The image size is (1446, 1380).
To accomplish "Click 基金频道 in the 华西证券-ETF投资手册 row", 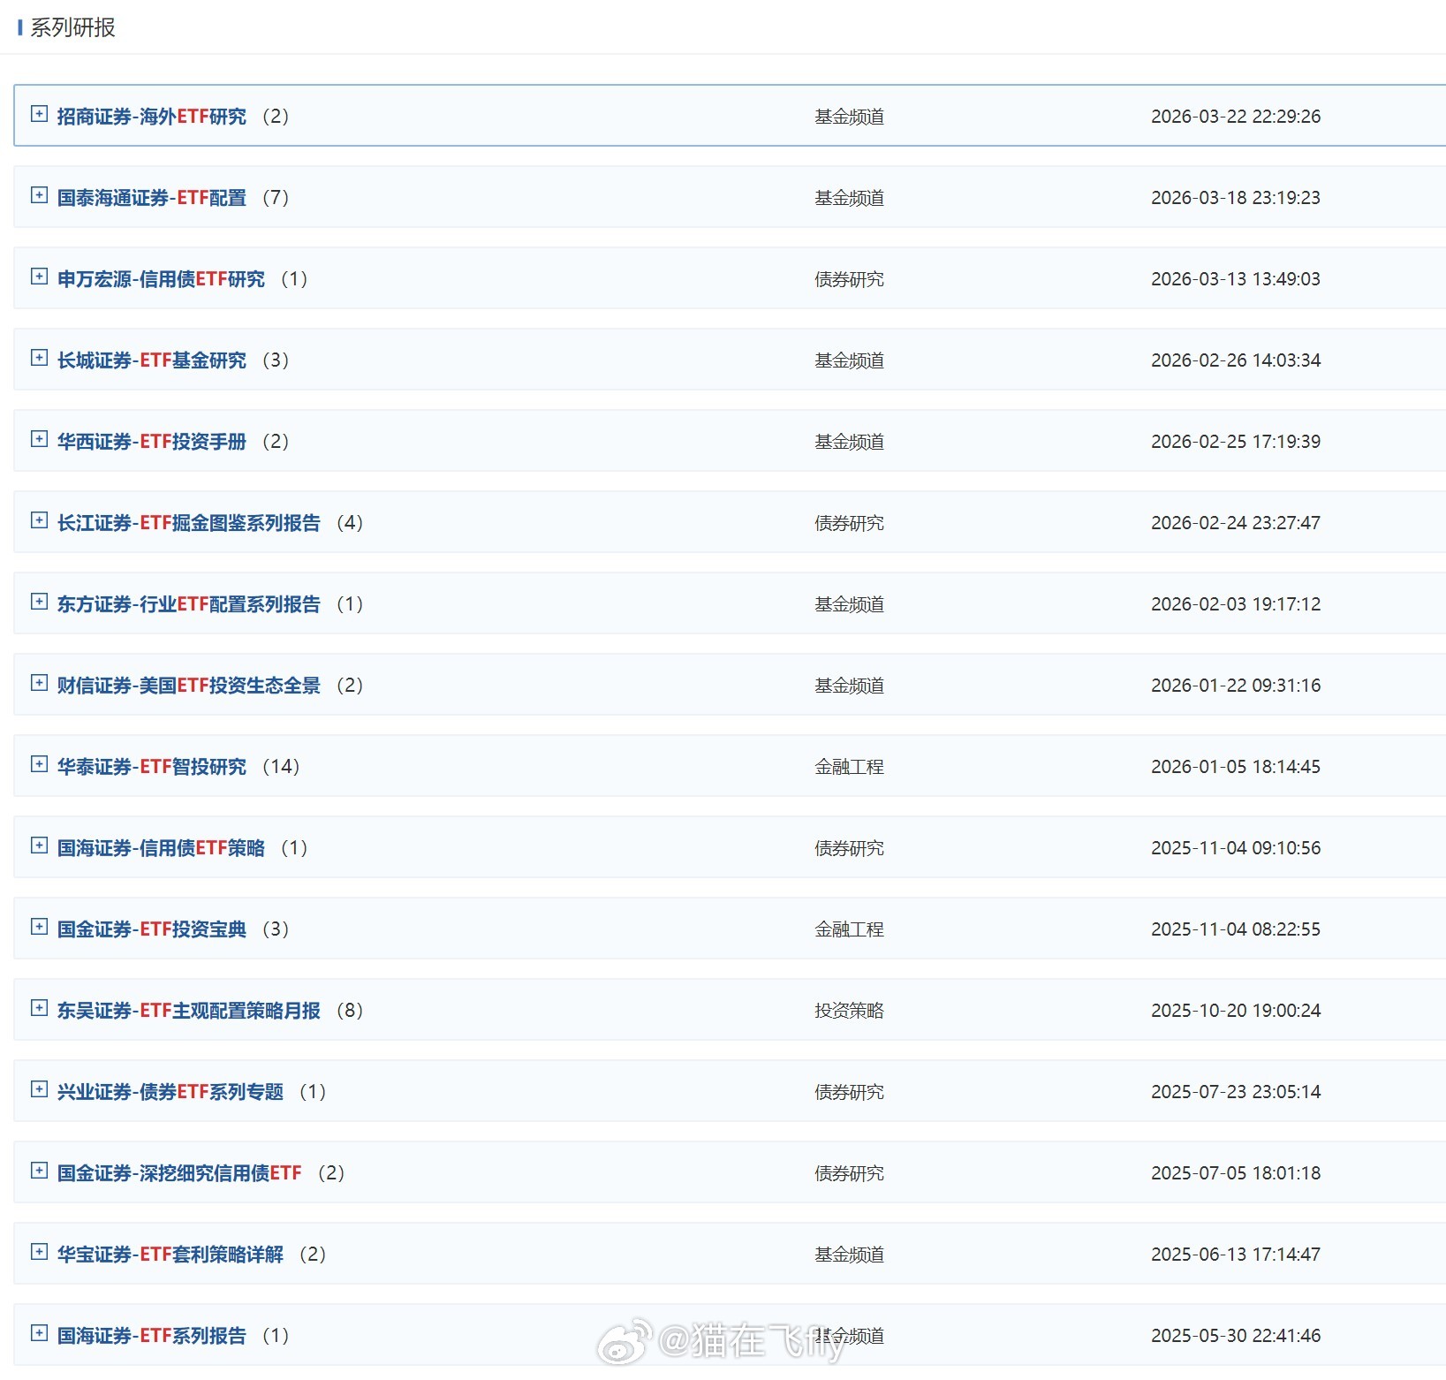I will tap(849, 442).
